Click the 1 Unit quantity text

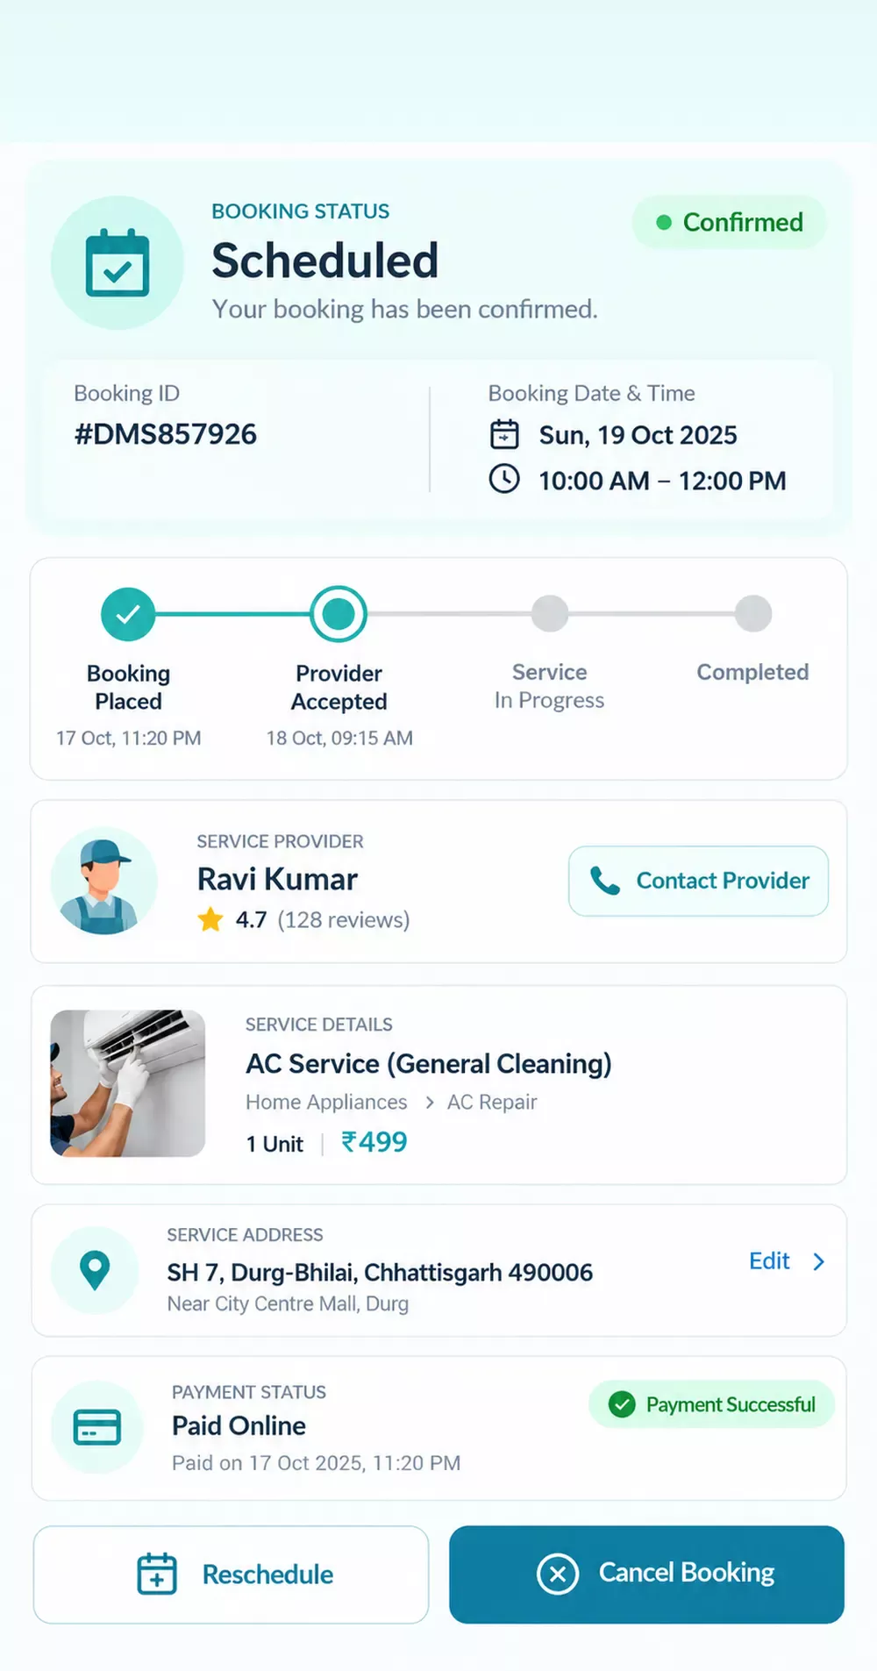point(275,1144)
